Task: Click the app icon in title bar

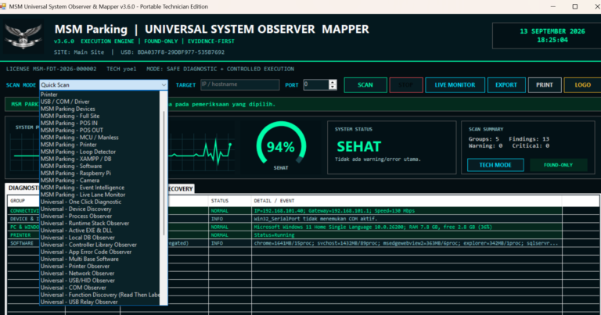Action: (3, 6)
